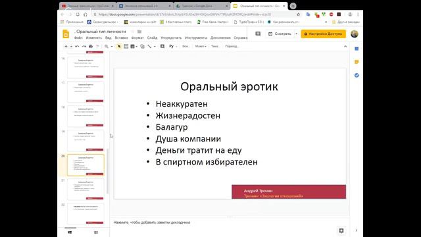This screenshot has height=237, width=421.
Task: Click Настройки Доступа share button
Action: (x=323, y=34)
